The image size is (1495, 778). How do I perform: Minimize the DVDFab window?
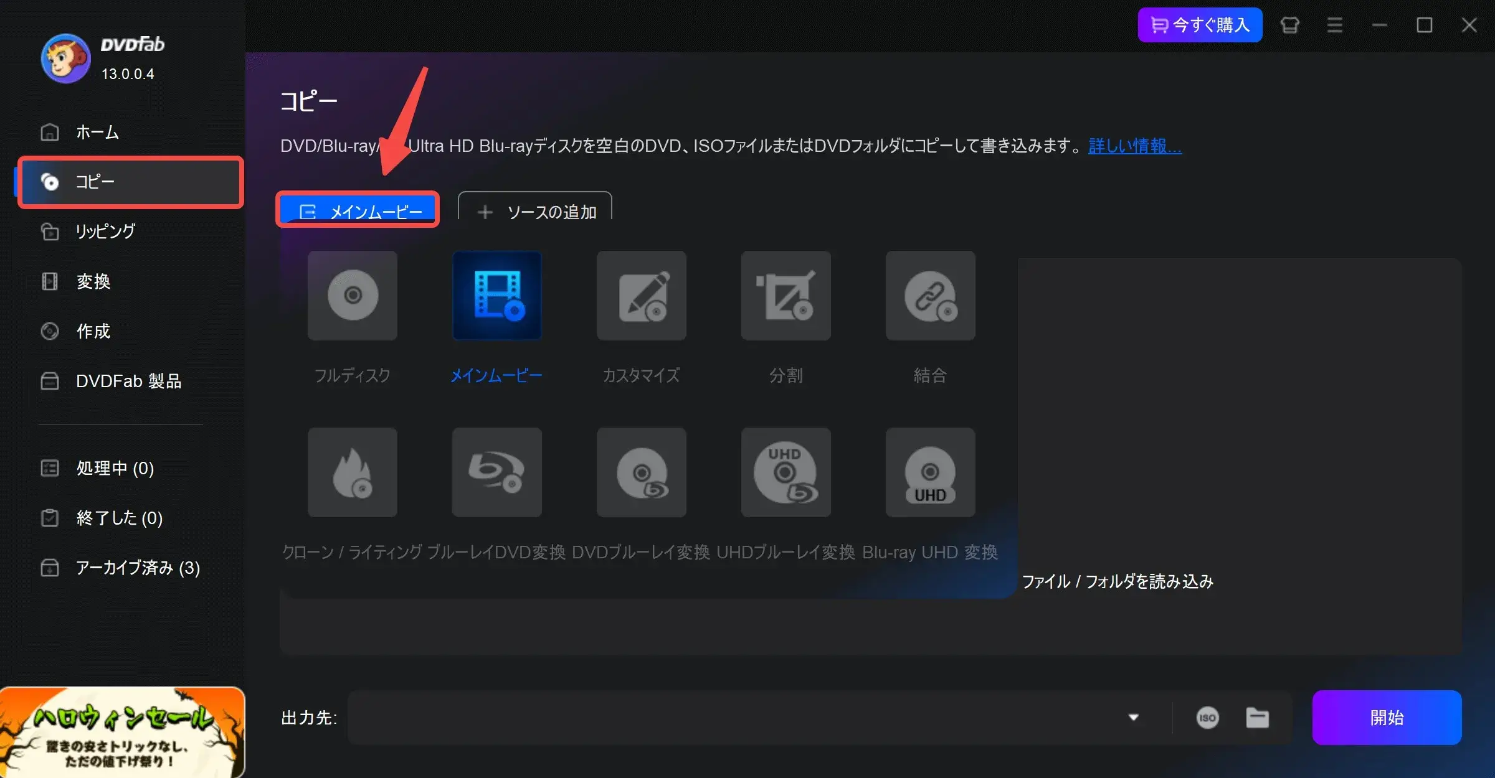point(1380,25)
